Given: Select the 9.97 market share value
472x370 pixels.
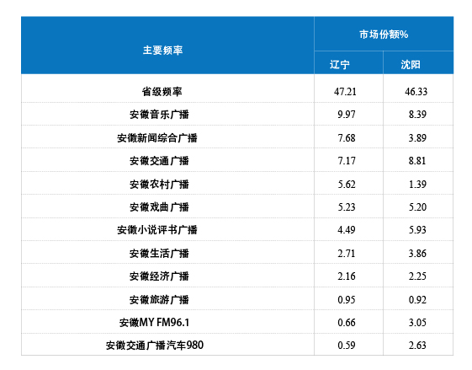Looking at the screenshot, I should (x=347, y=115).
